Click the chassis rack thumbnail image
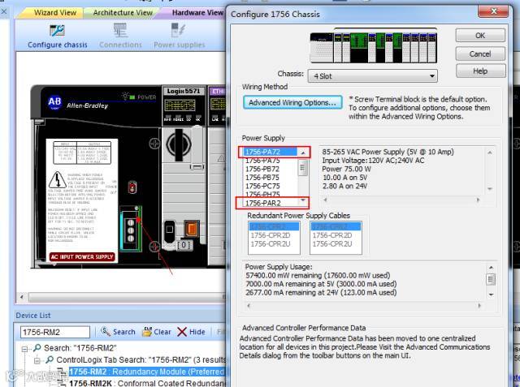Image resolution: width=520 pixels, height=387 pixels. (x=373, y=47)
